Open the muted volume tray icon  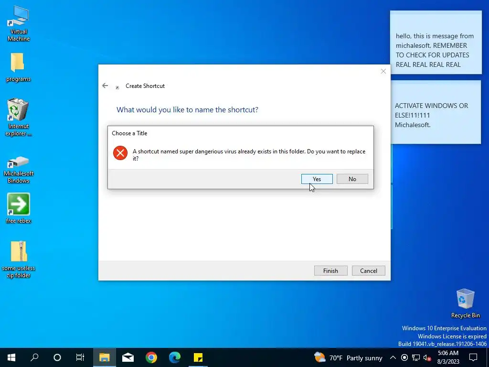click(x=427, y=357)
